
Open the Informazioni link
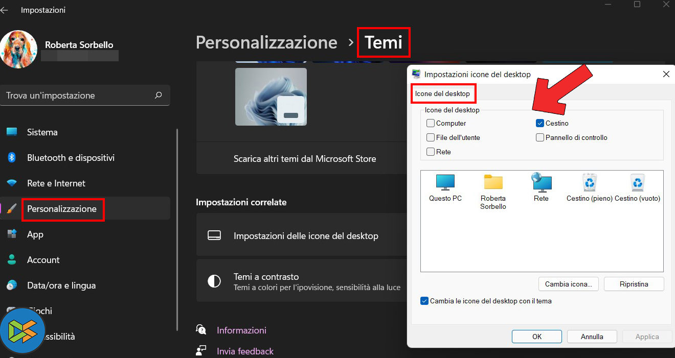point(241,330)
